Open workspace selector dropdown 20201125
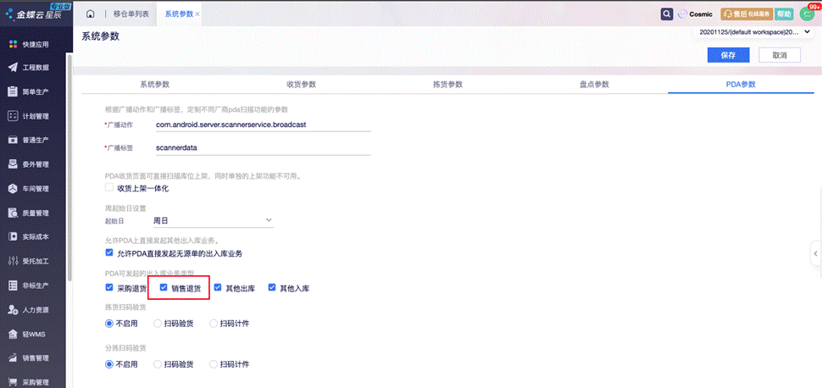 click(x=755, y=32)
